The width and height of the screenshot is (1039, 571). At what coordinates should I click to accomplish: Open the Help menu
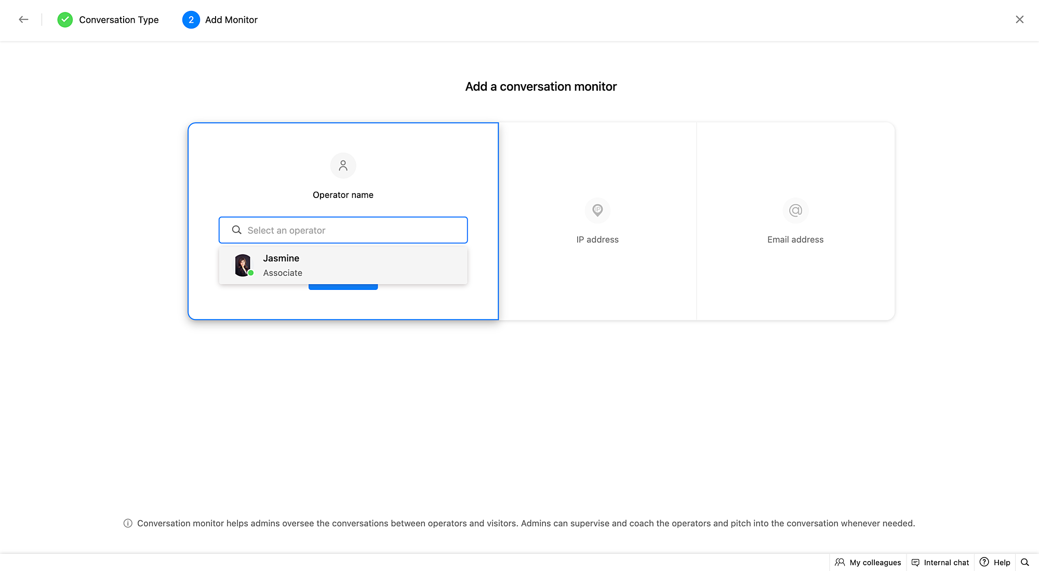[x=995, y=562]
